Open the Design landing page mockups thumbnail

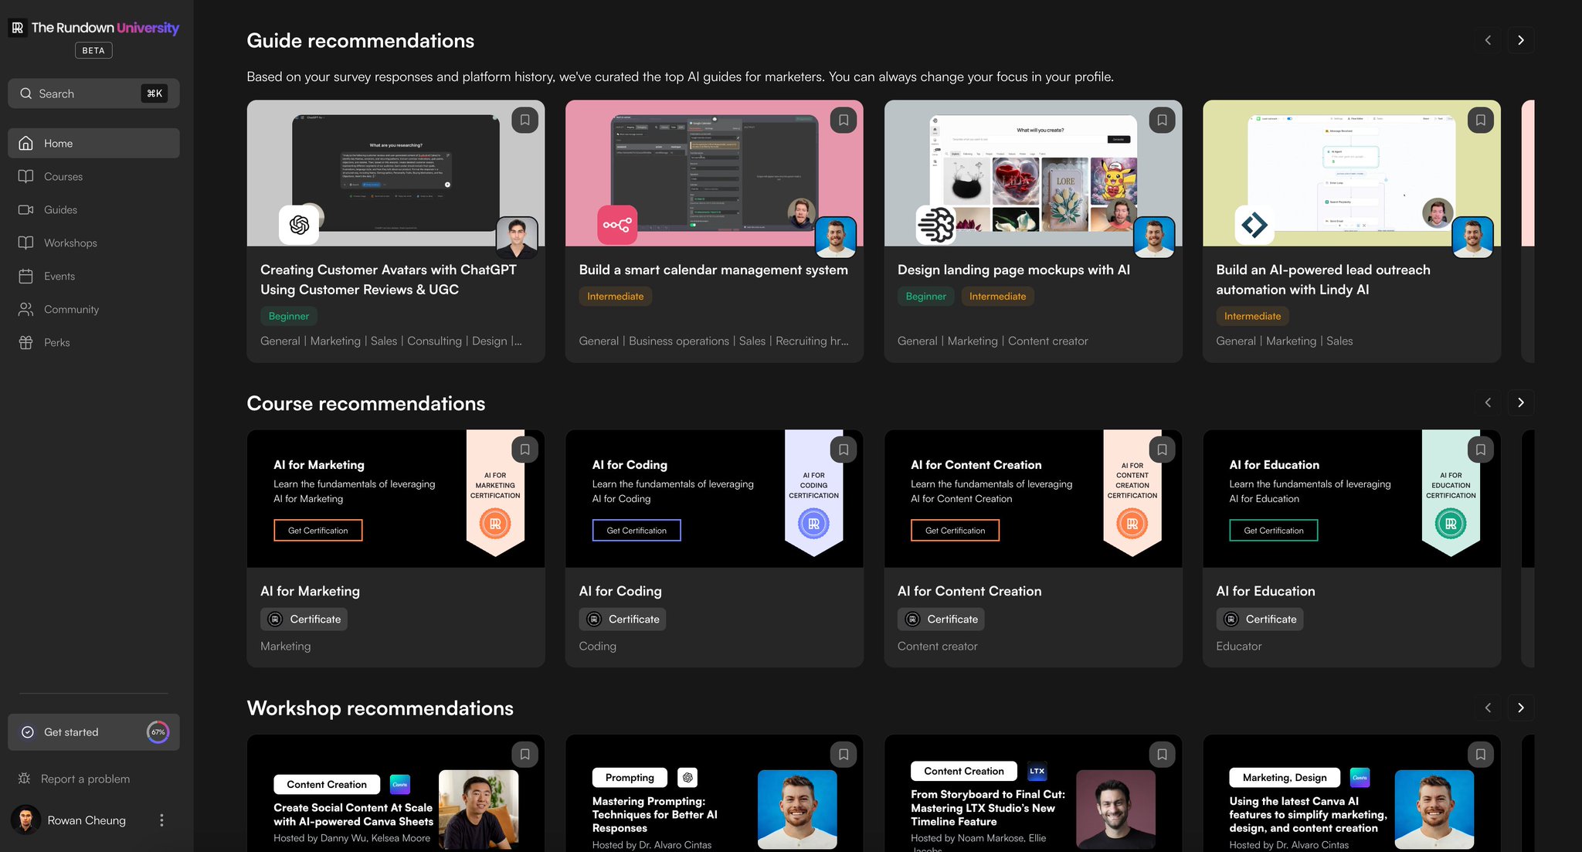[x=1033, y=173]
